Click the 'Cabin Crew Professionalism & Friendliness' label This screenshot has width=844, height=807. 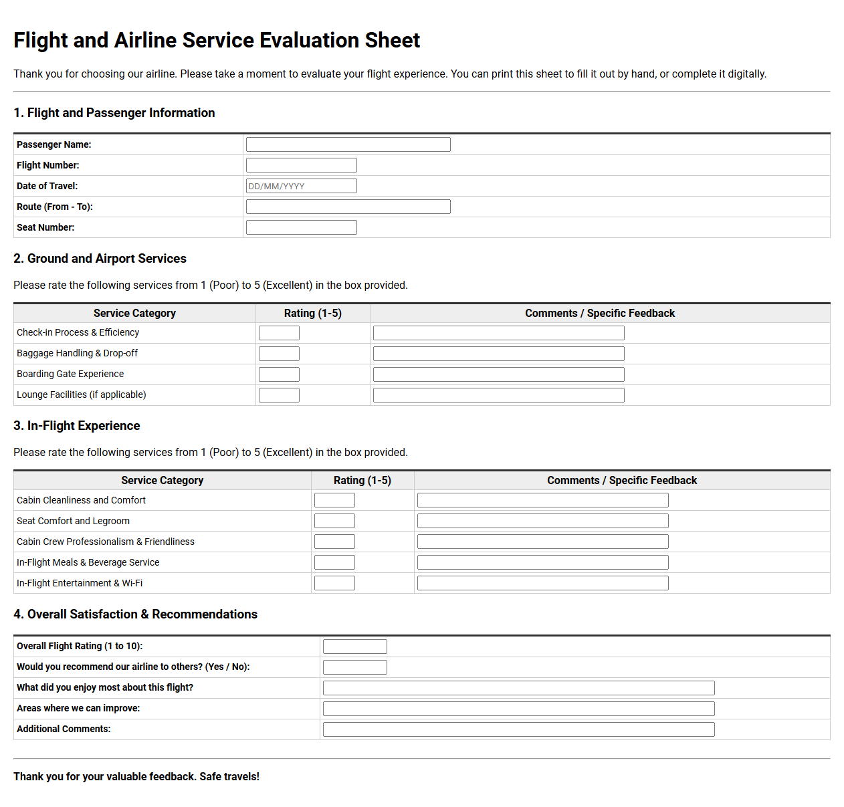tap(106, 542)
